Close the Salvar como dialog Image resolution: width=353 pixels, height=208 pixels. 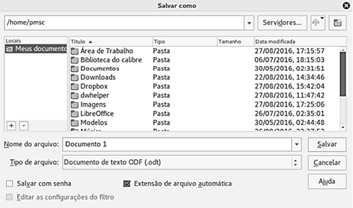click(x=347, y=5)
